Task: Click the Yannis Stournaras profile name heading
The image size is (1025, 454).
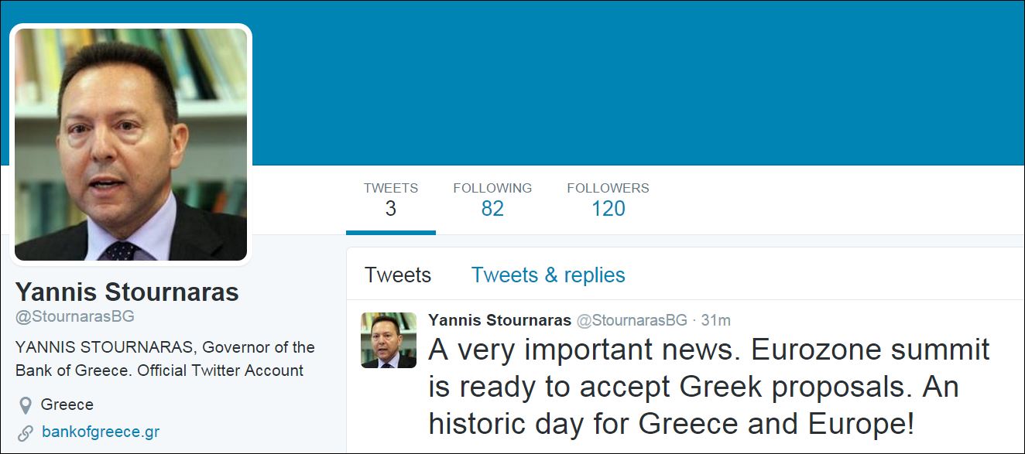Action: click(x=127, y=292)
